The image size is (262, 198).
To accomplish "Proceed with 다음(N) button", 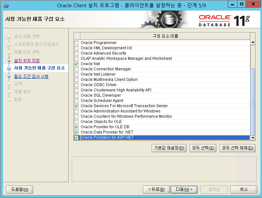I will (184, 189).
